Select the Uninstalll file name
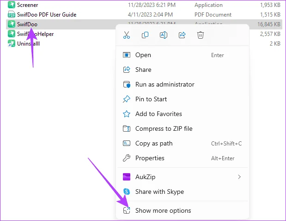The image size is (286, 221). pos(28,44)
